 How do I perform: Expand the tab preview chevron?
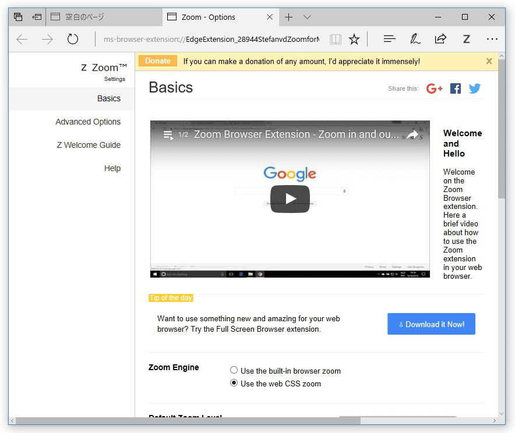307,17
